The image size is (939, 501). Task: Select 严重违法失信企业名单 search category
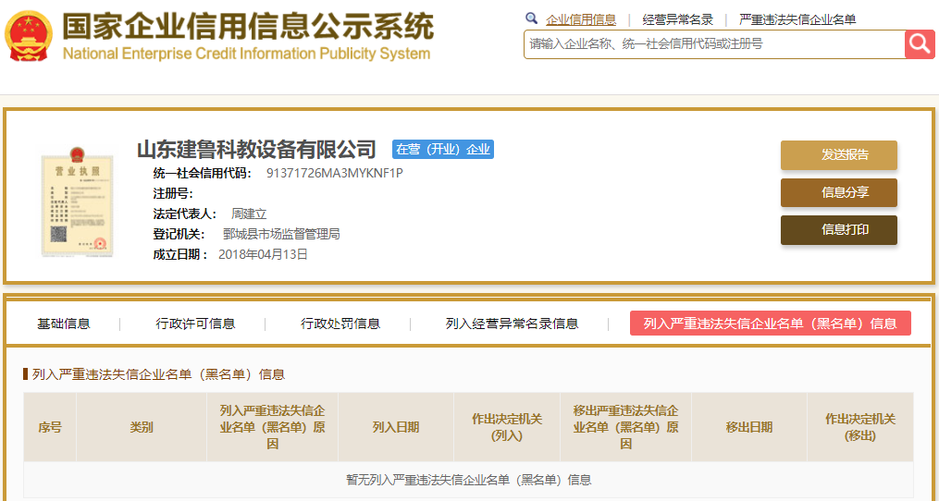(797, 19)
